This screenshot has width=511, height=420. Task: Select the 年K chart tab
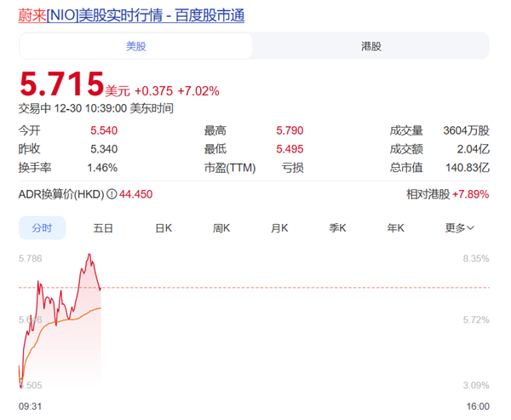tap(395, 228)
